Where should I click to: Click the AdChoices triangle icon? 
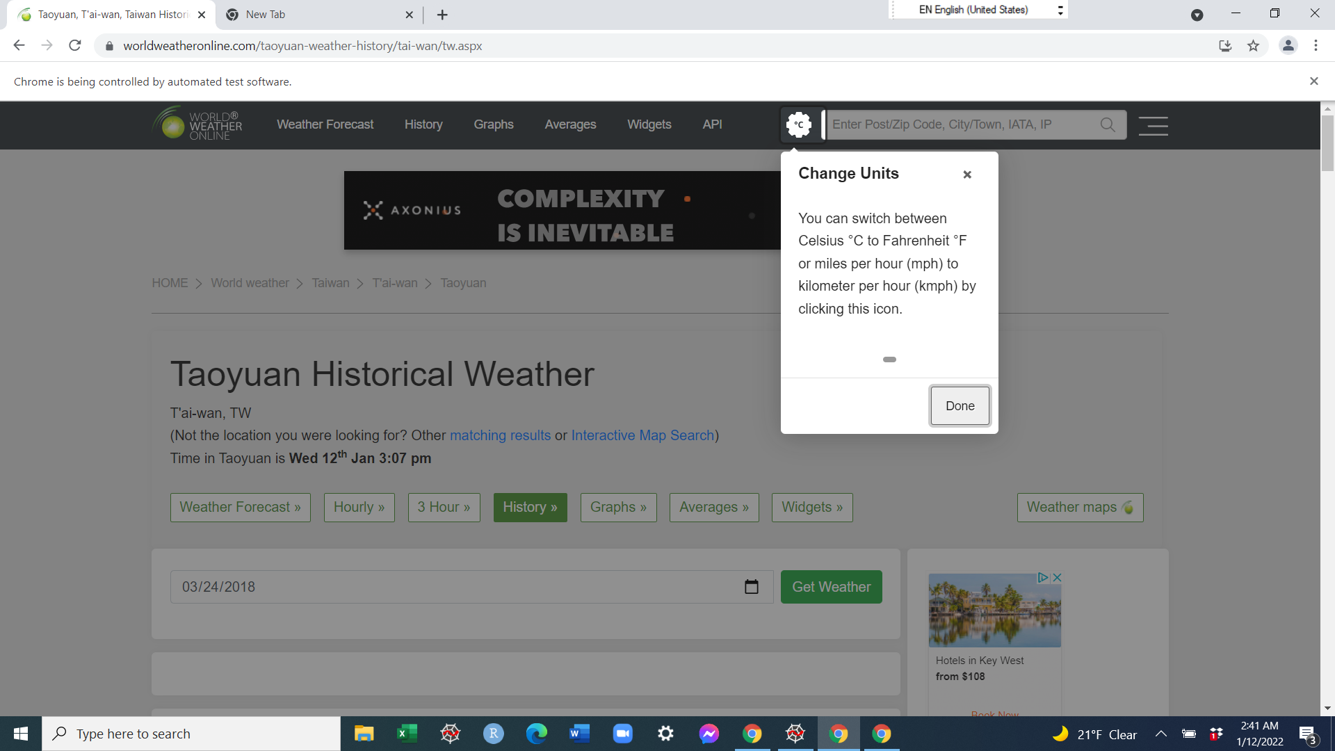1043,578
